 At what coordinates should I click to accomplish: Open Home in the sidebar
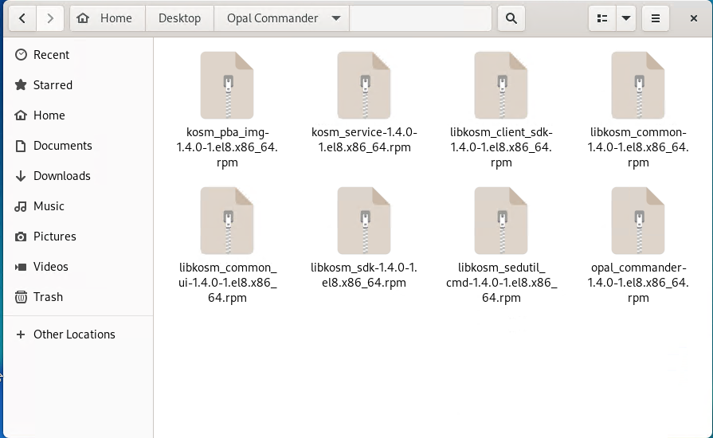(x=78, y=115)
